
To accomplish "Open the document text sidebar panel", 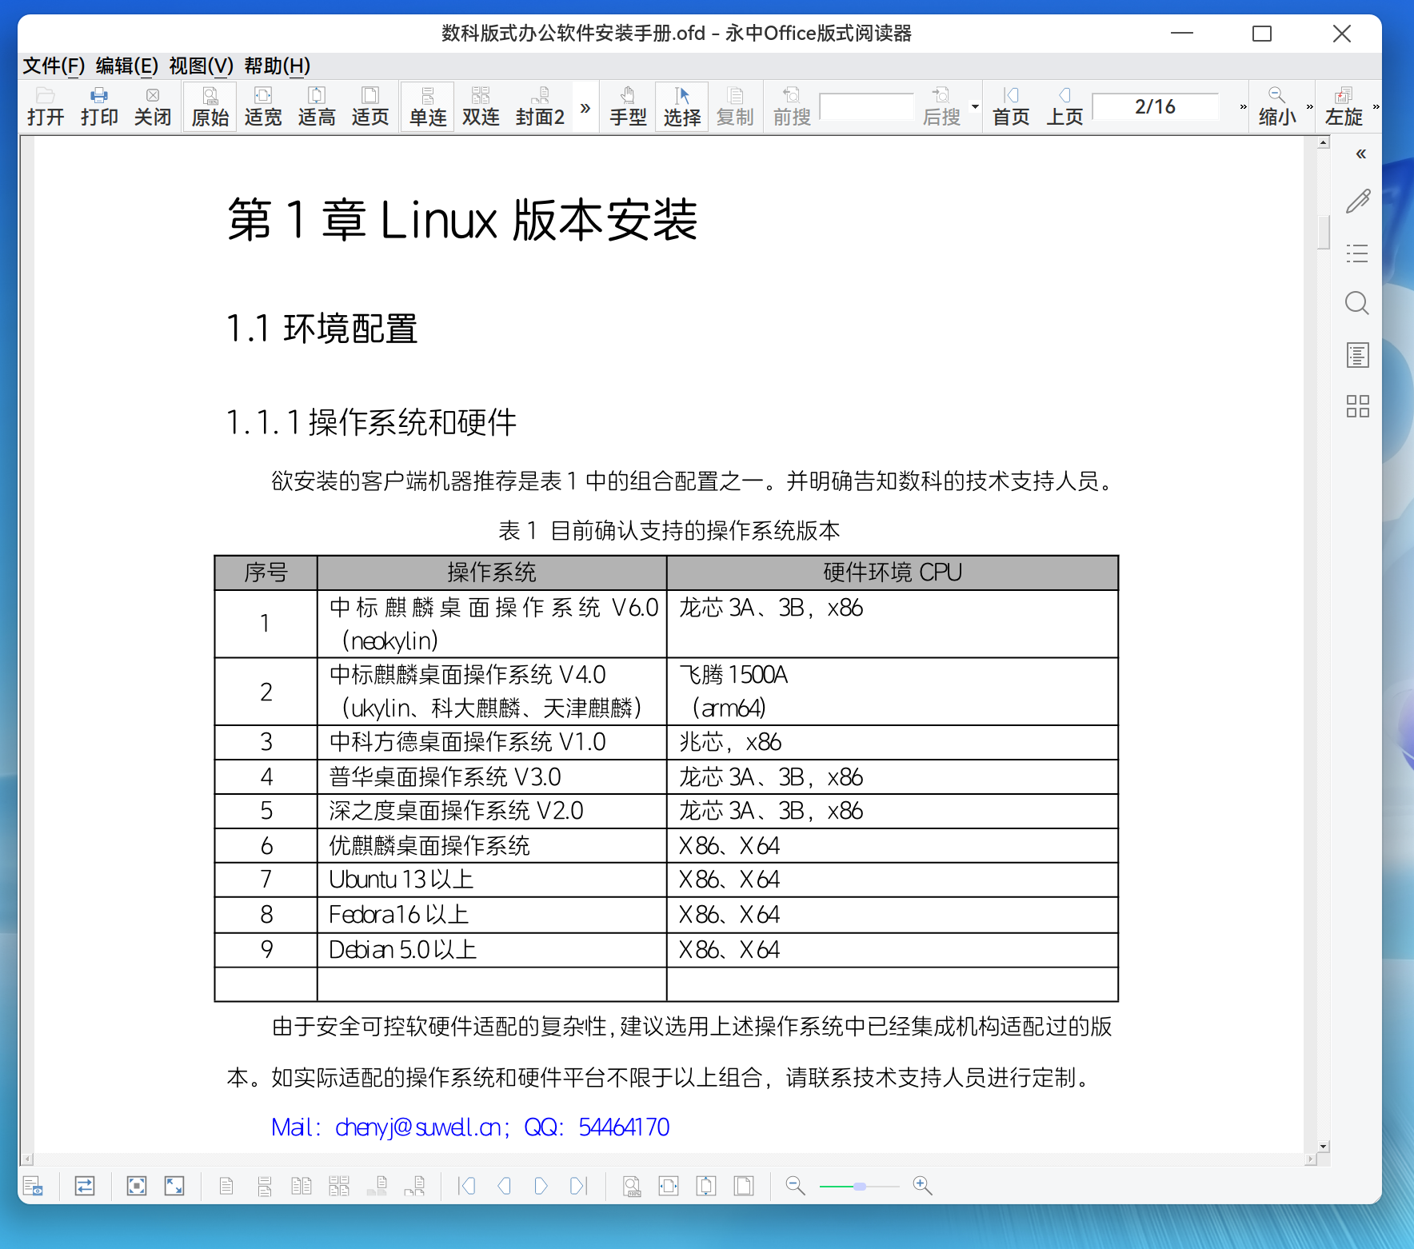I will pos(1357,355).
